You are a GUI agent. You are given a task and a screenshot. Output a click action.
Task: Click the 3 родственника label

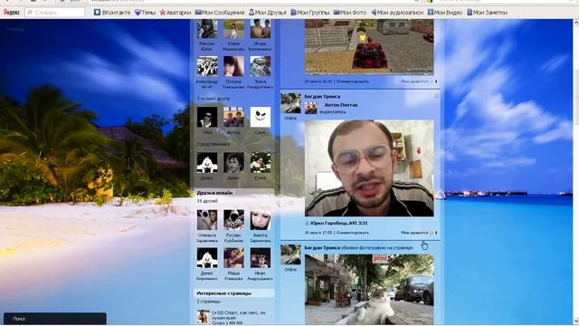pyautogui.click(x=214, y=144)
